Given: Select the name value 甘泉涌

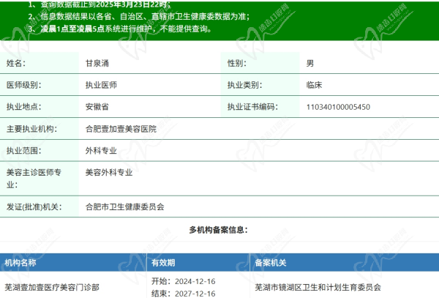Looking at the screenshot, I should coord(97,63).
